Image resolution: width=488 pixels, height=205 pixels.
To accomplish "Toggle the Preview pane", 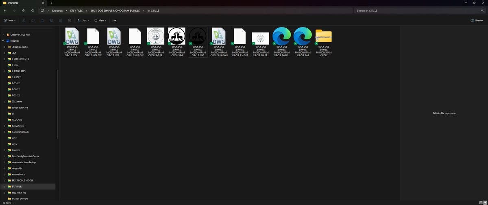I will point(477,20).
